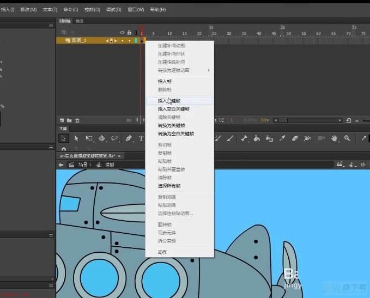Click the Delete layer trash icon
Viewport: 370px width, 298px height.
point(77,120)
